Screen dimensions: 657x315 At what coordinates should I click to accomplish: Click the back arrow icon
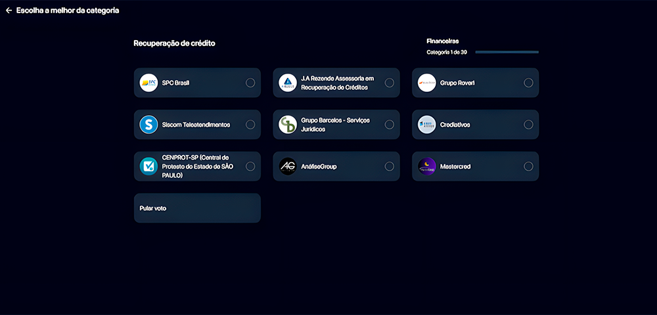9,10
